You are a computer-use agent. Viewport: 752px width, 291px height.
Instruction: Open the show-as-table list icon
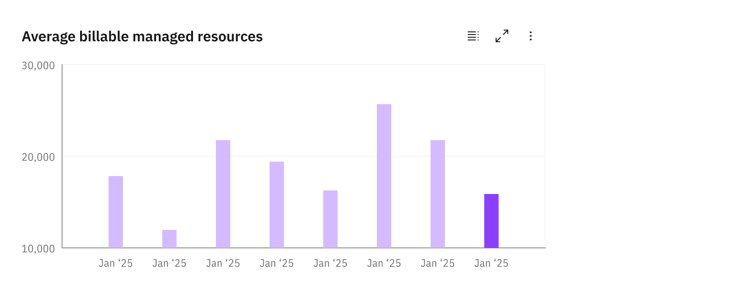[x=473, y=36]
